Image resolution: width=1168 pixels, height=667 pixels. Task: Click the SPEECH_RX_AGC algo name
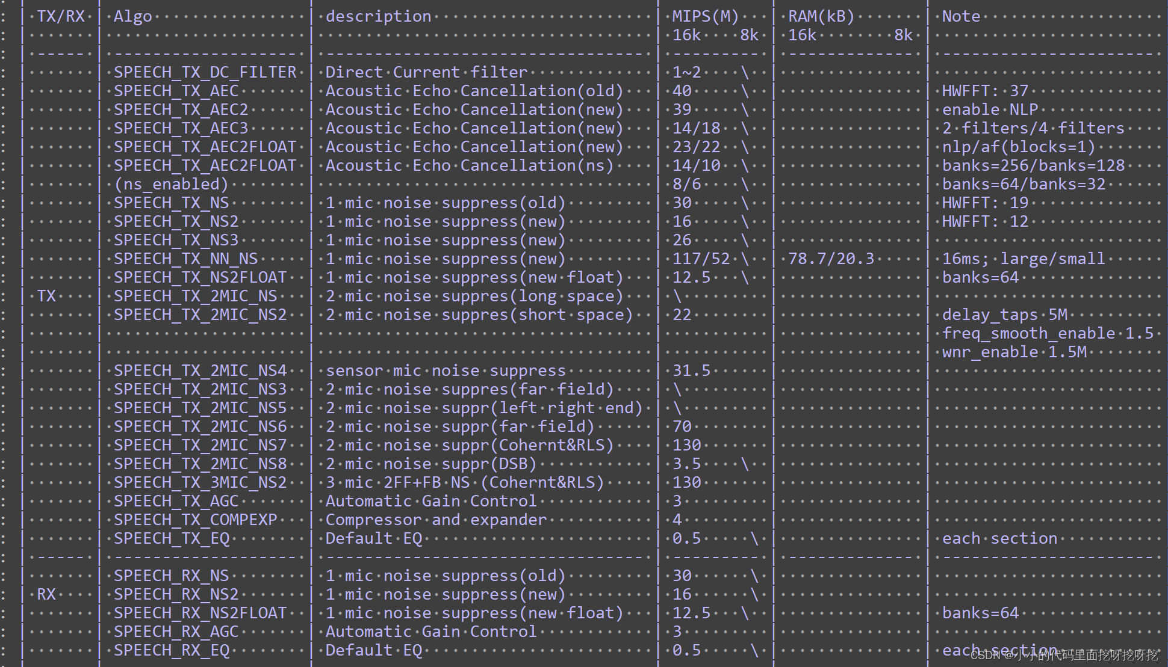176,632
